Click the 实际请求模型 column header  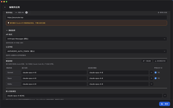click(x=92, y=68)
